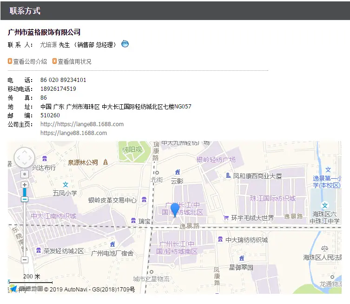Pan the map up with the arrow control
Image resolution: width=350 pixels, height=304 pixels.
point(24,152)
